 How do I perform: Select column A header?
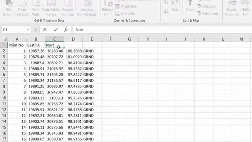[x=17, y=39]
